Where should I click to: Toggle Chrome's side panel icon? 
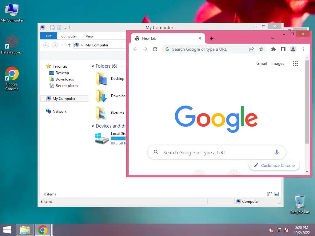283,49
